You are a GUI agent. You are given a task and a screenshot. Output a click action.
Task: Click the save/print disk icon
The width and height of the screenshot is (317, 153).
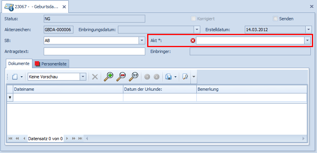168,77
